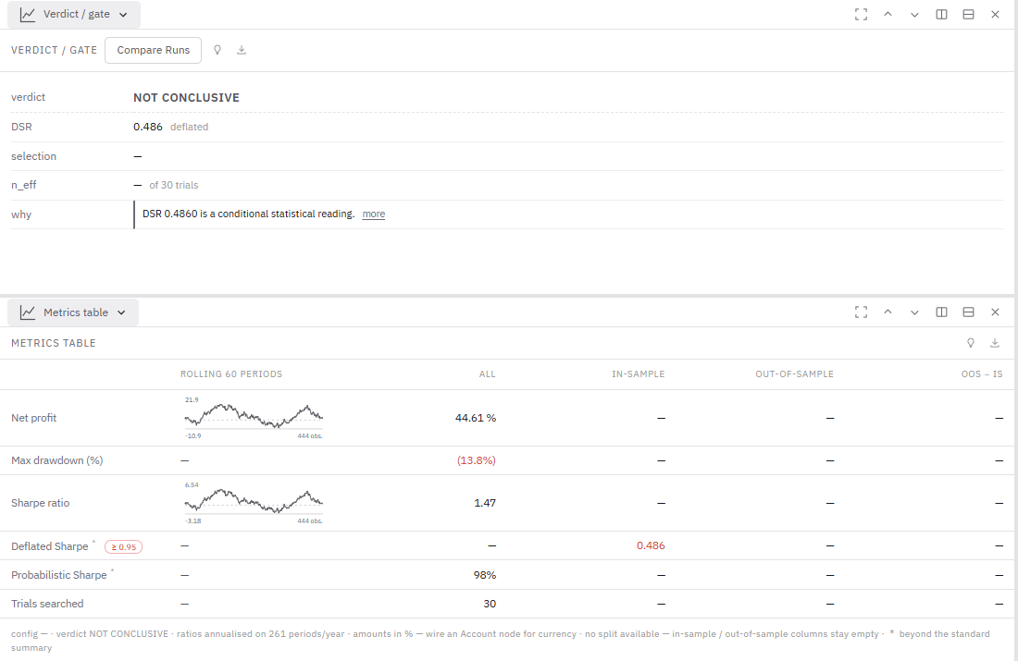Download the Verdict / gate panel data
This screenshot has width=1018, height=661.
[x=242, y=50]
